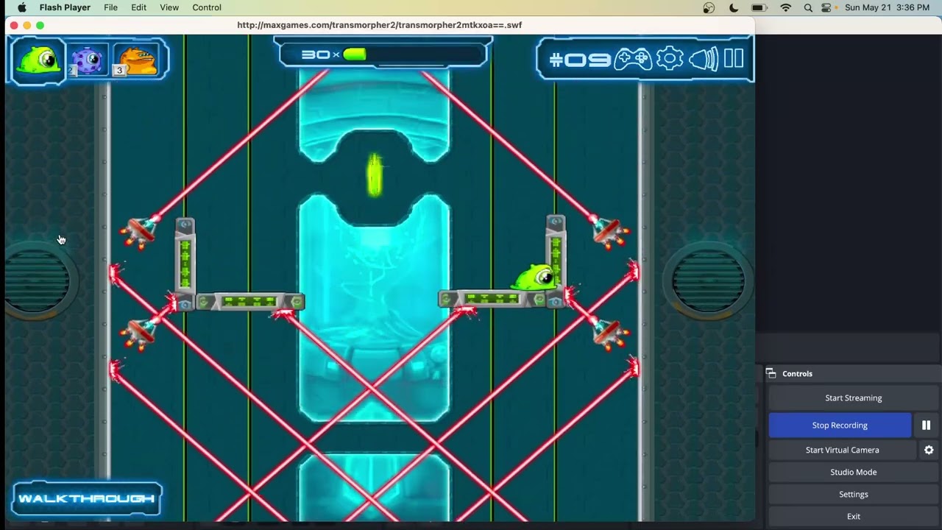Click the 30x energy progress bar
This screenshot has height=530, width=942.
point(383,54)
